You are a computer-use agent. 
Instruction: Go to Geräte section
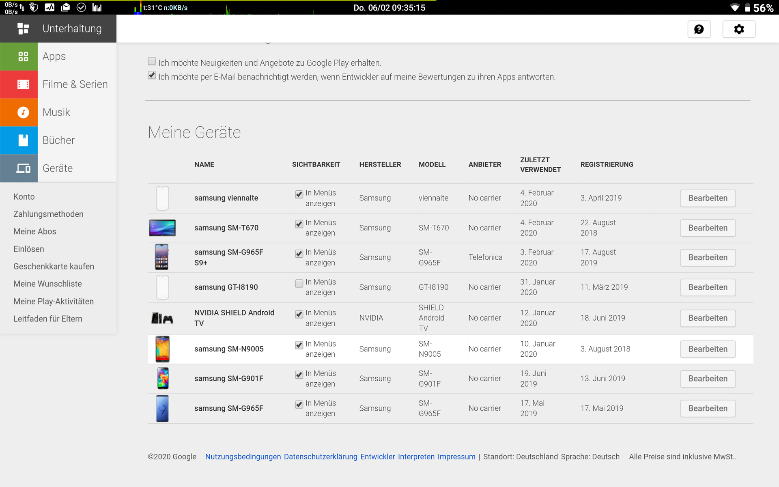point(58,168)
